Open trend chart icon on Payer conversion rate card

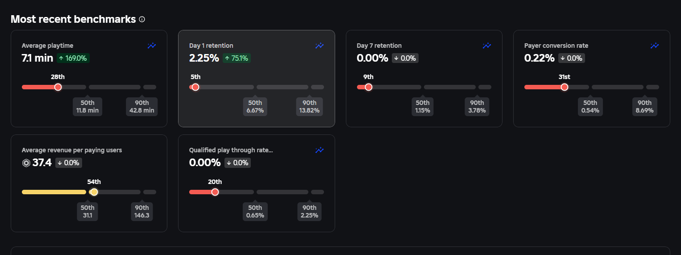(x=654, y=46)
